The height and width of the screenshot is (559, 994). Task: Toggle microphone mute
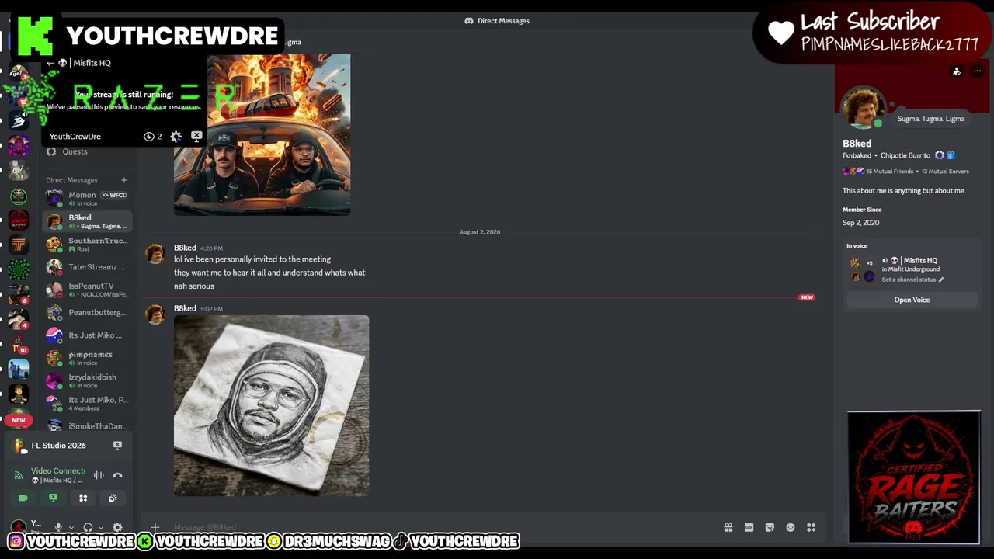58,527
